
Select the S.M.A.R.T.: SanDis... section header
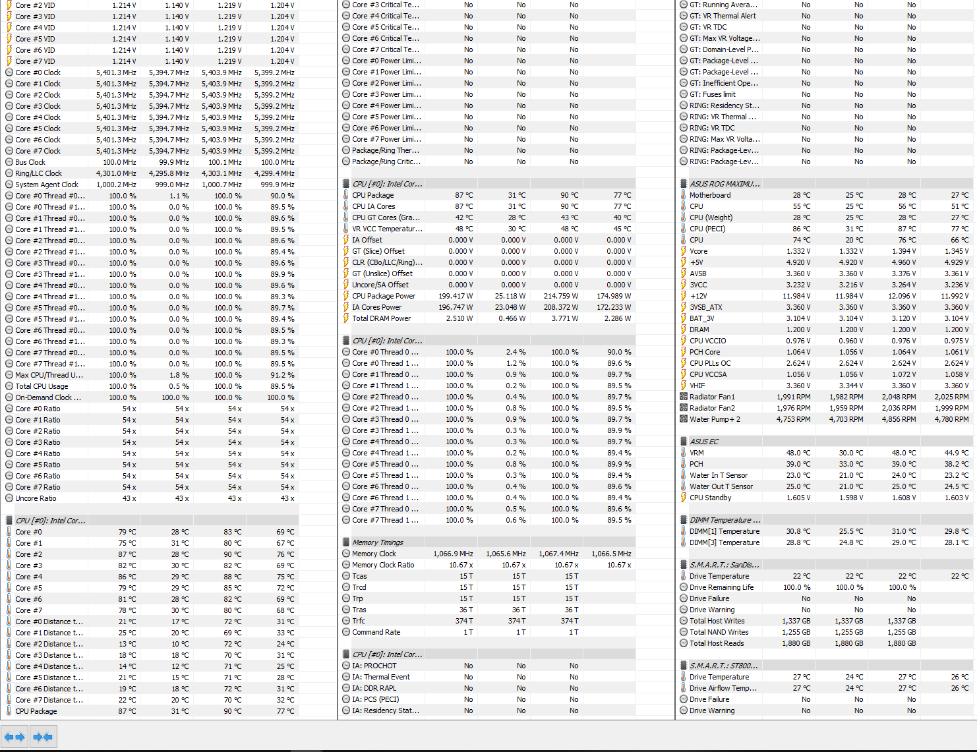[825, 565]
